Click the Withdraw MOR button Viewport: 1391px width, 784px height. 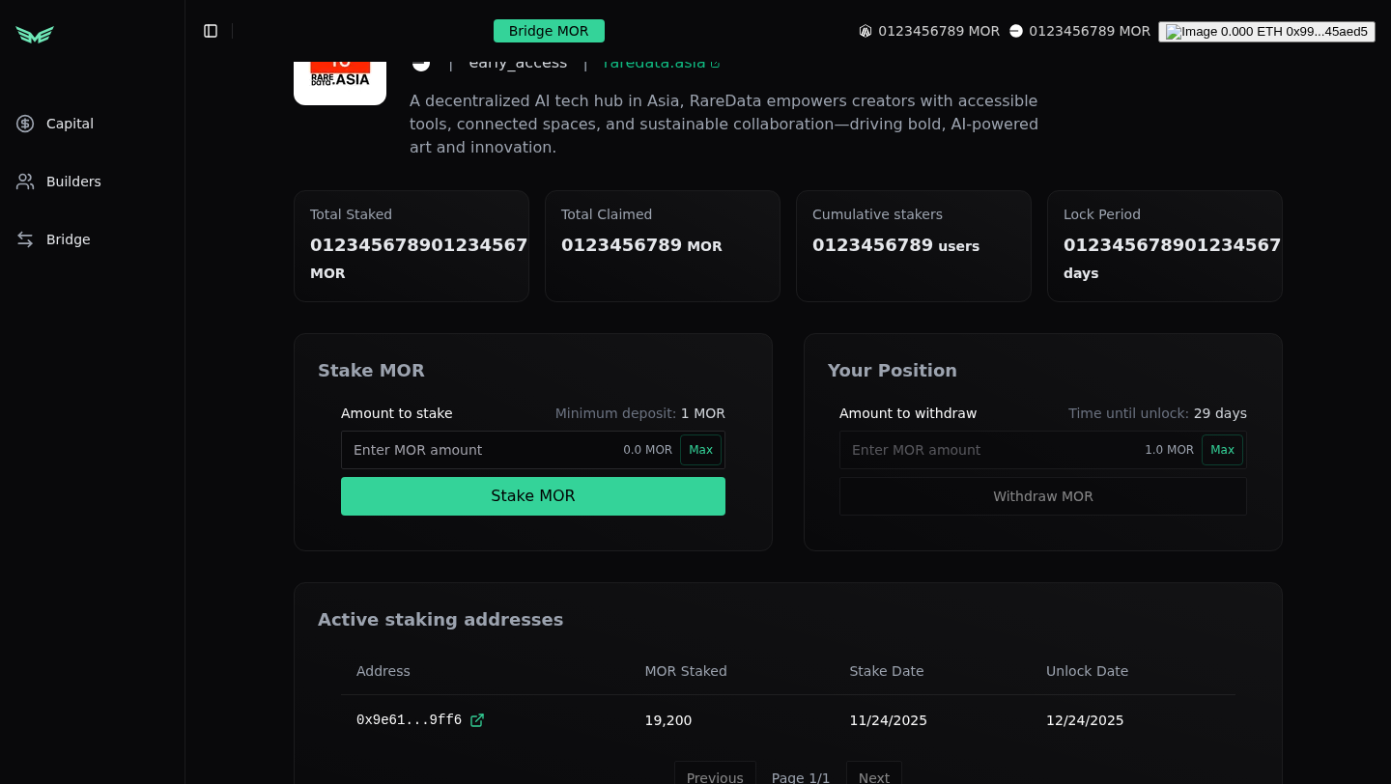pos(1042,496)
